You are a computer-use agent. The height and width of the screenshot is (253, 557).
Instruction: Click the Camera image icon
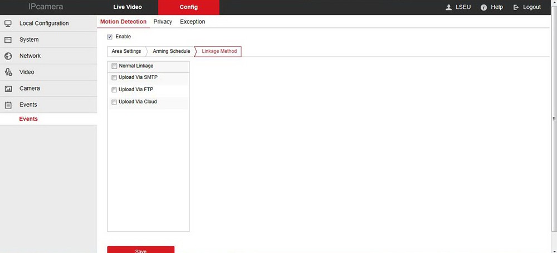point(8,88)
